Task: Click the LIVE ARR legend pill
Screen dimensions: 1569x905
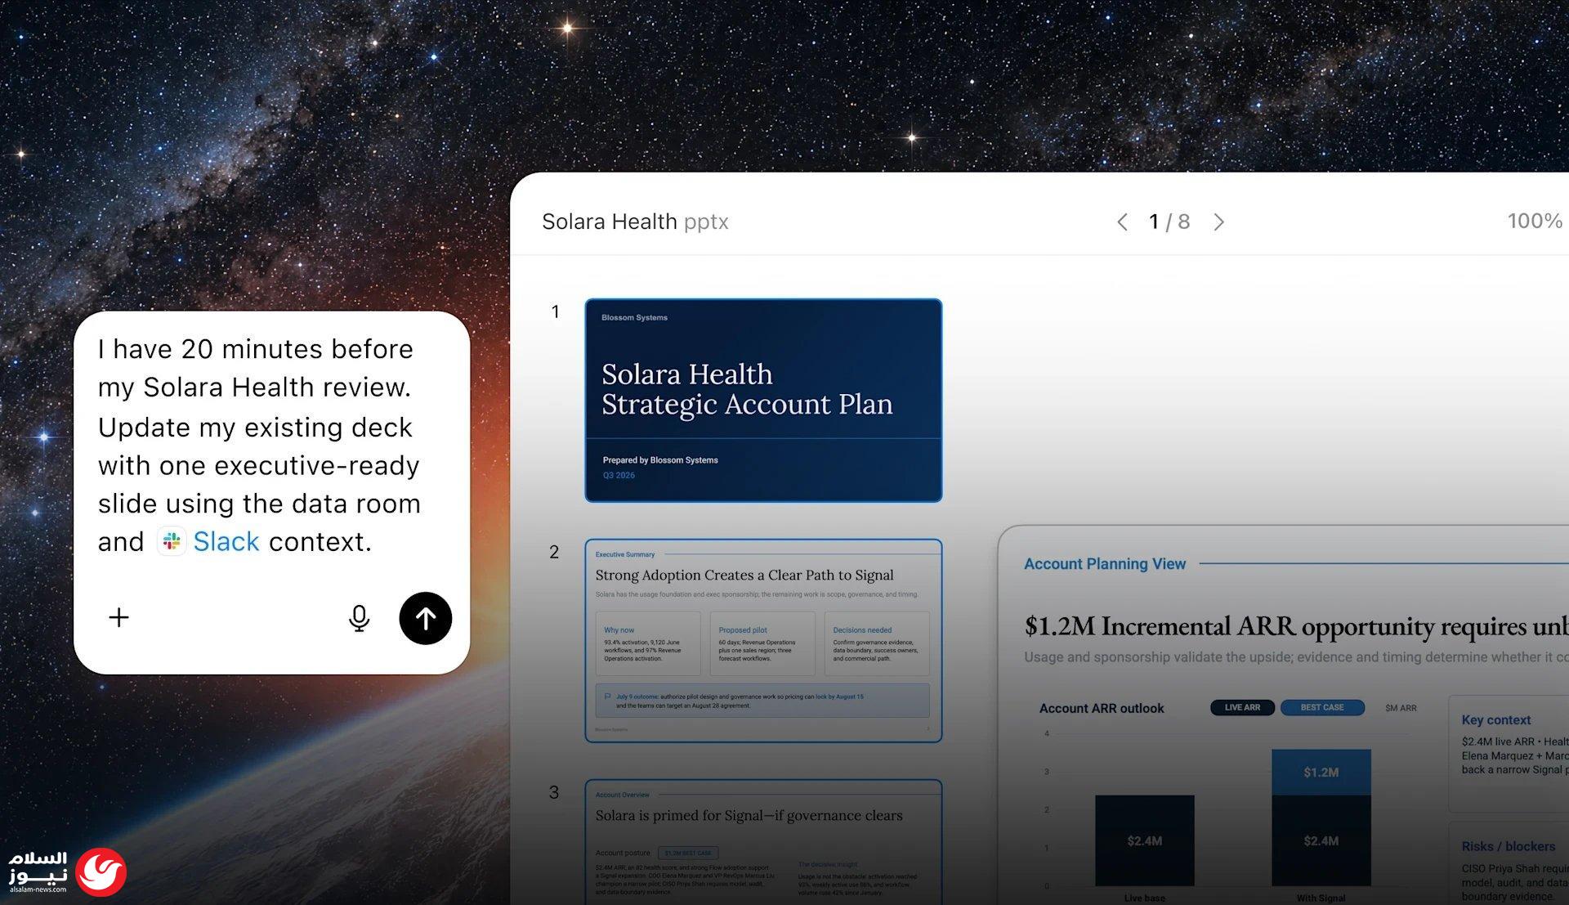Action: pyautogui.click(x=1242, y=707)
